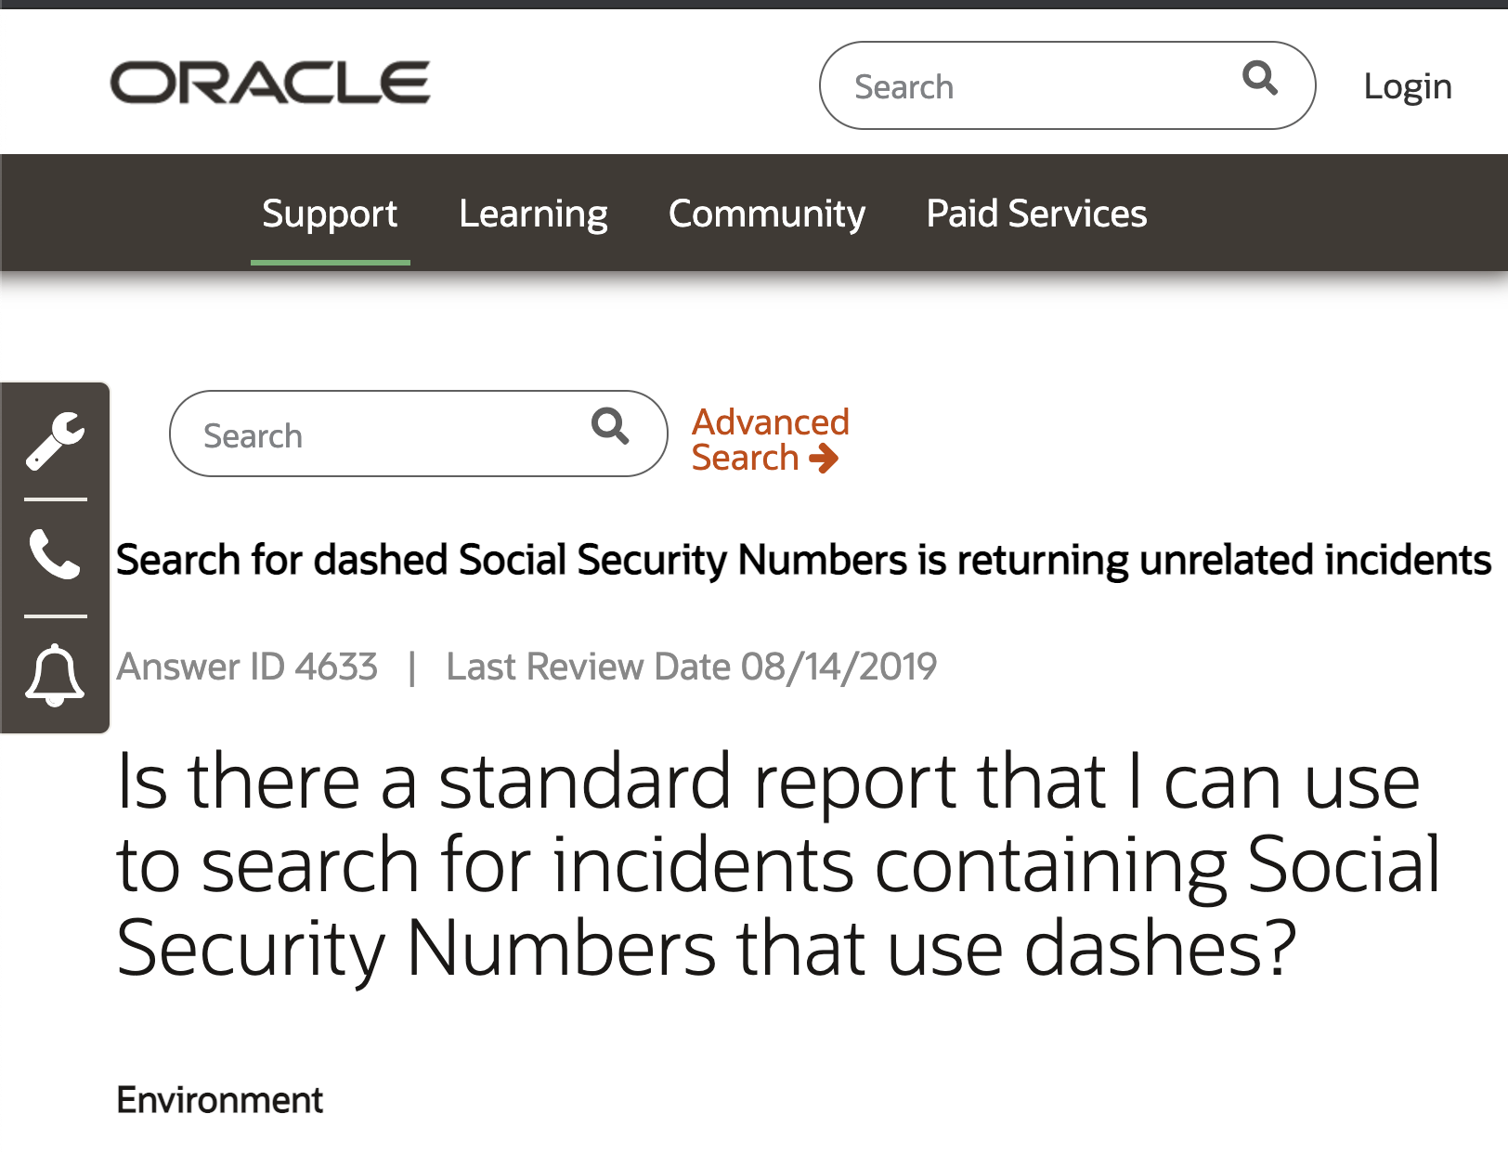Click the Last Review Date 08/14/2019 text

pyautogui.click(x=691, y=667)
